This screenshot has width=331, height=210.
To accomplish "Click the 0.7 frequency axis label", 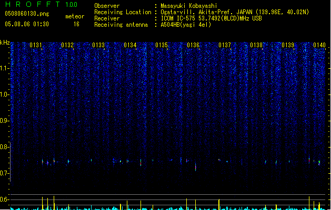I will tap(4, 173).
